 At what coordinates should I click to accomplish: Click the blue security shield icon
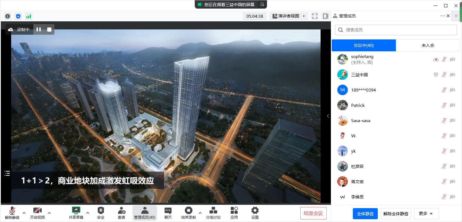[x=18, y=16]
